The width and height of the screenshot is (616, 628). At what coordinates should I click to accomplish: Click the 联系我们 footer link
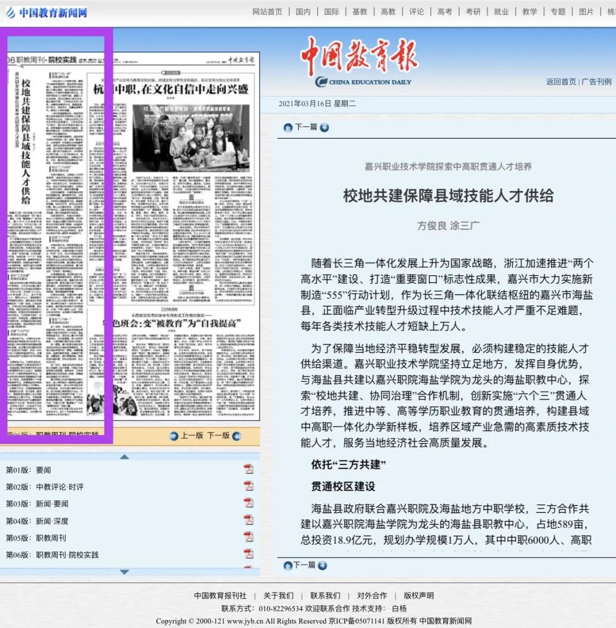tap(325, 596)
